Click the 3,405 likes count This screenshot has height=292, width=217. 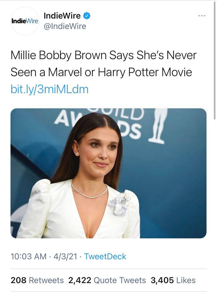162,280
